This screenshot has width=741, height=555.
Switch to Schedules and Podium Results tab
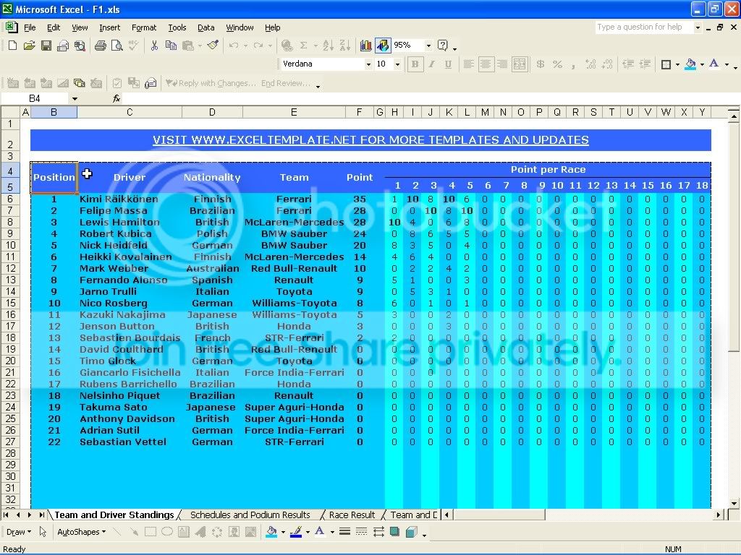coord(250,515)
